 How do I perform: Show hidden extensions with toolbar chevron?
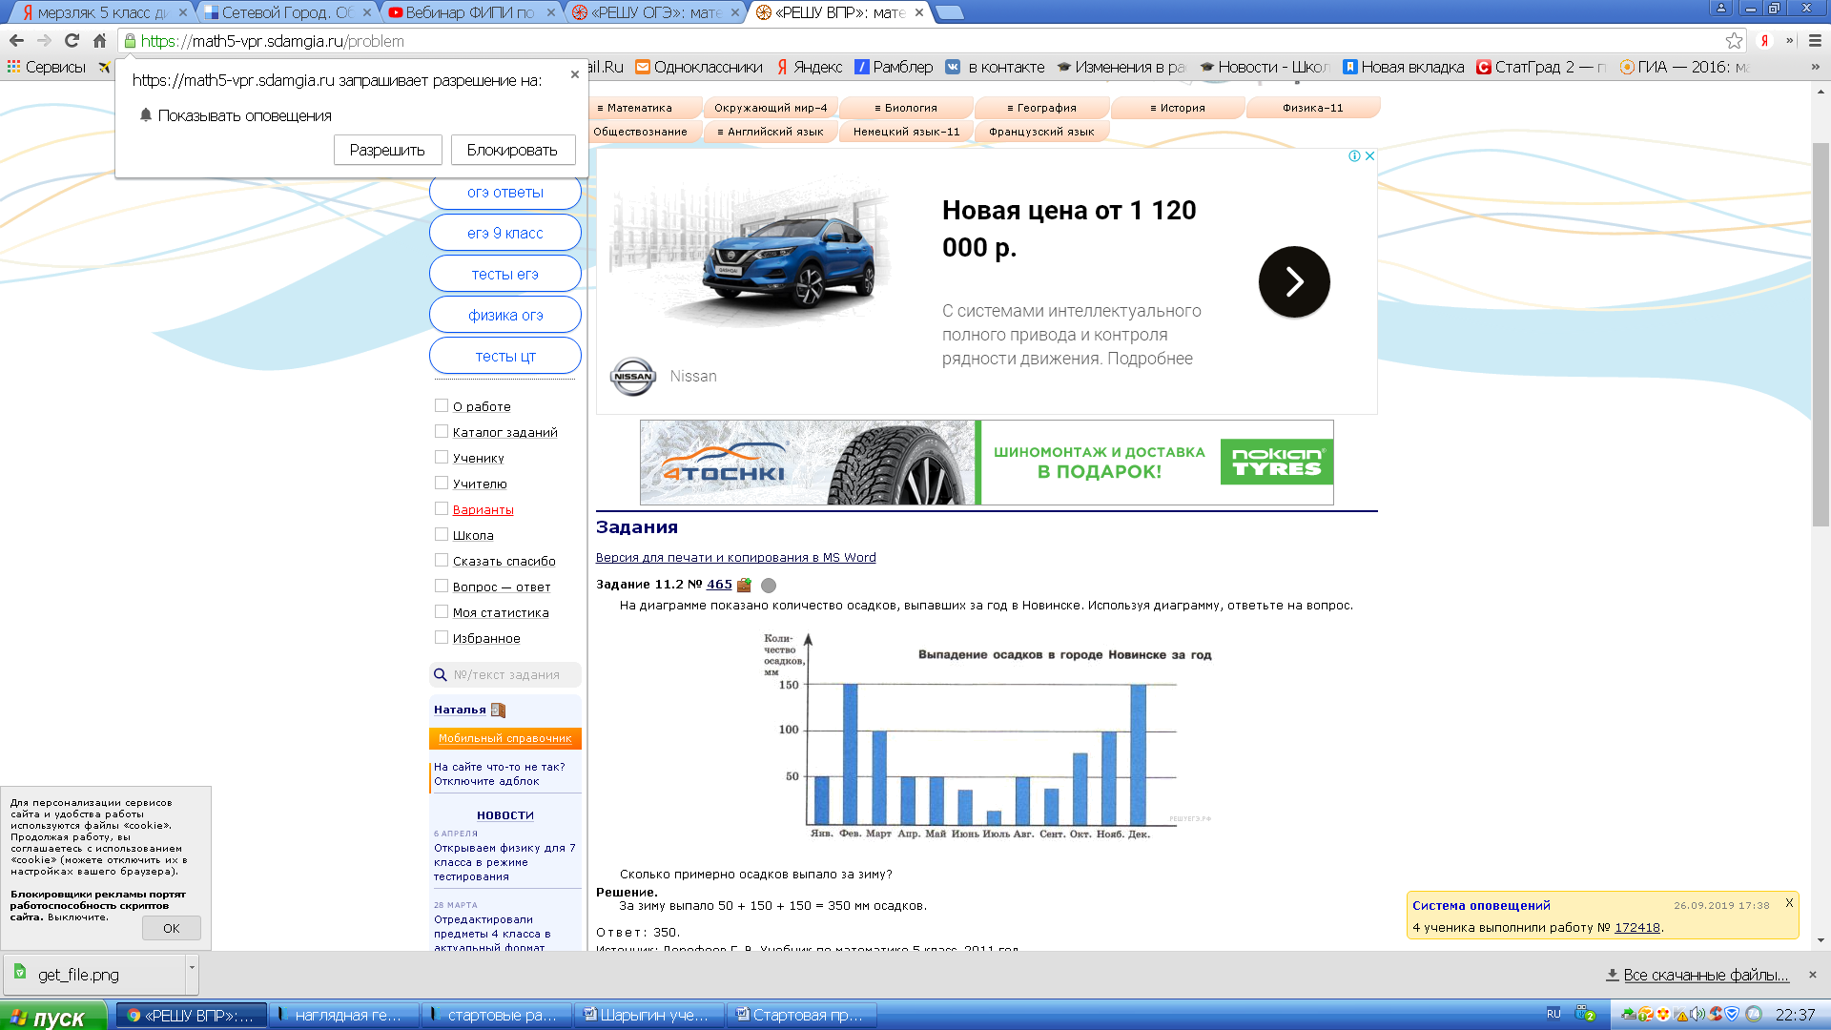1789,41
